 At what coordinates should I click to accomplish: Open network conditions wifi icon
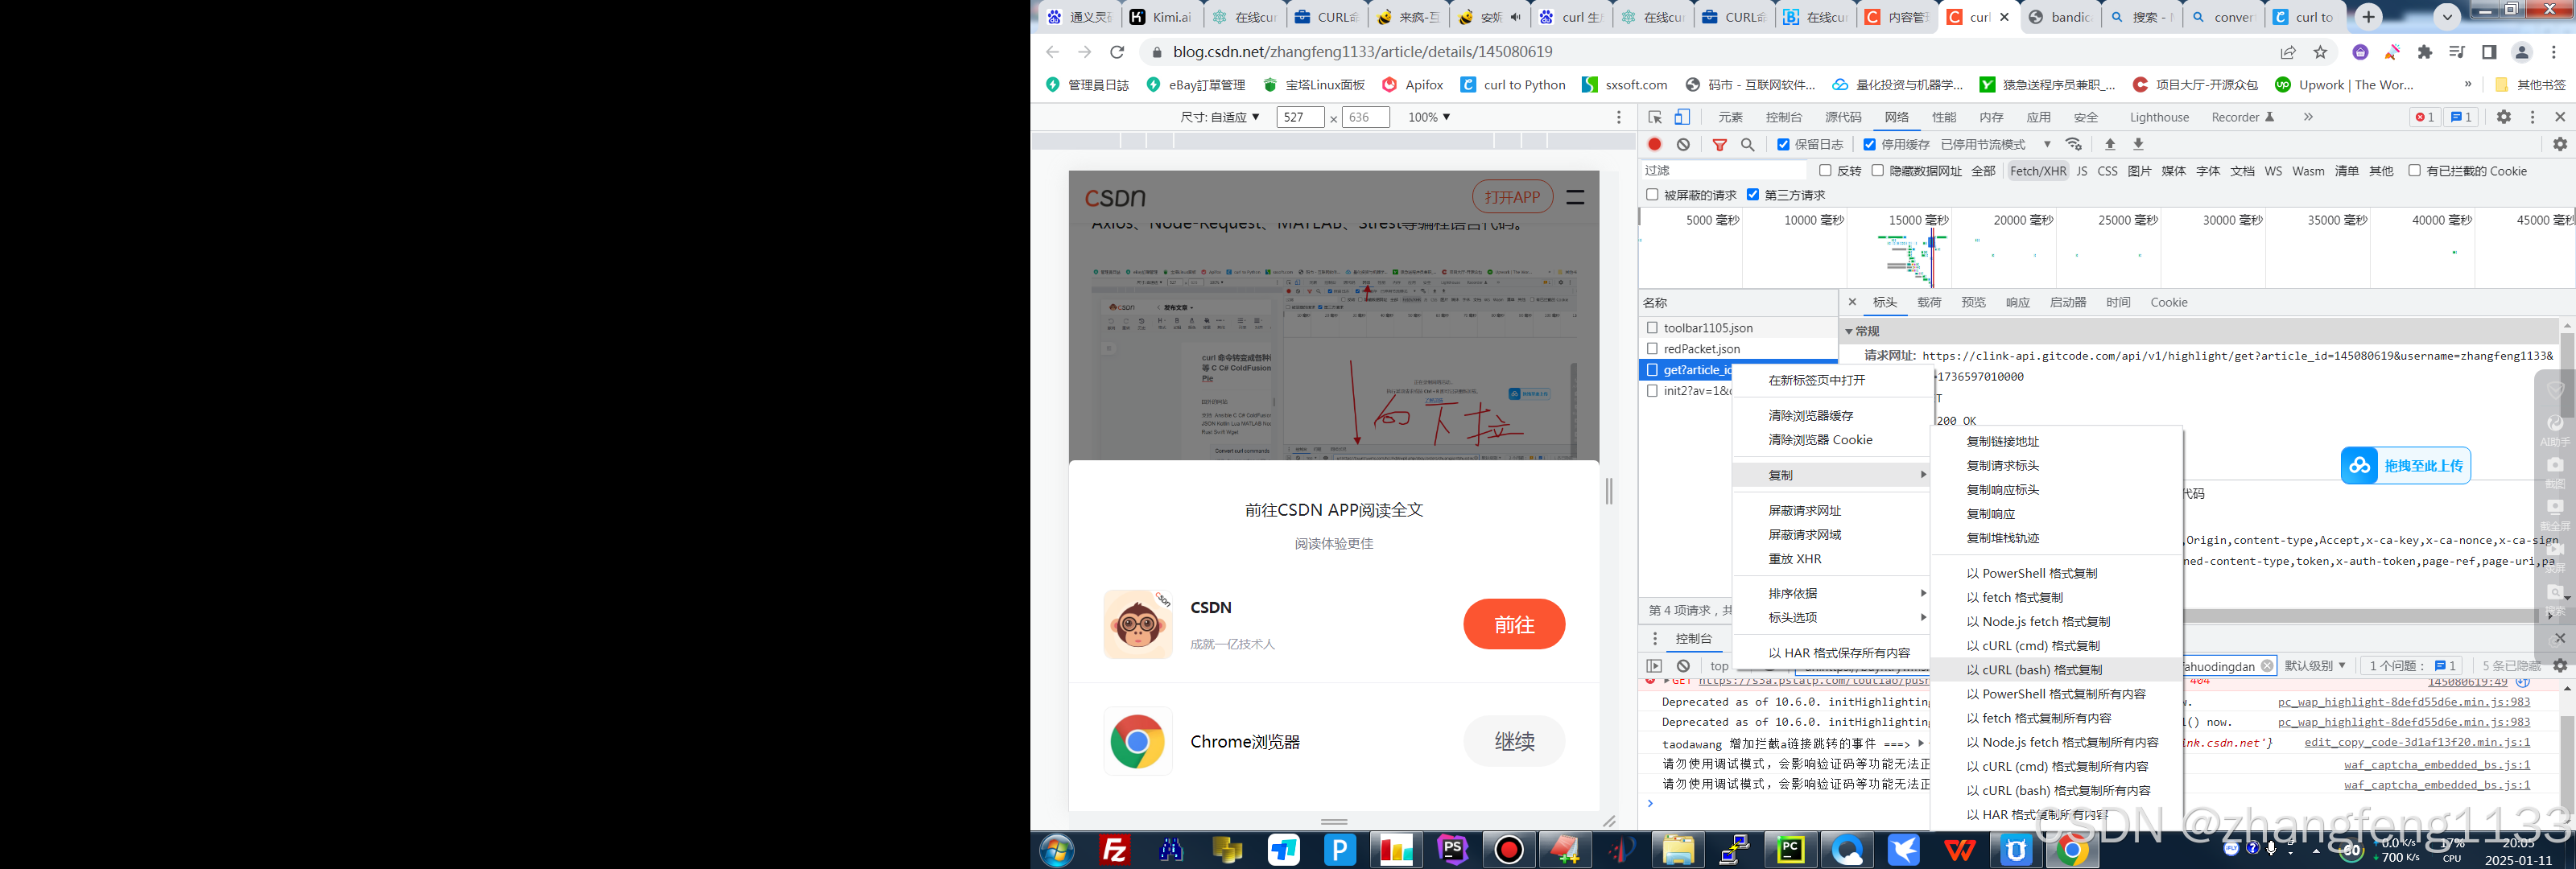click(2074, 144)
